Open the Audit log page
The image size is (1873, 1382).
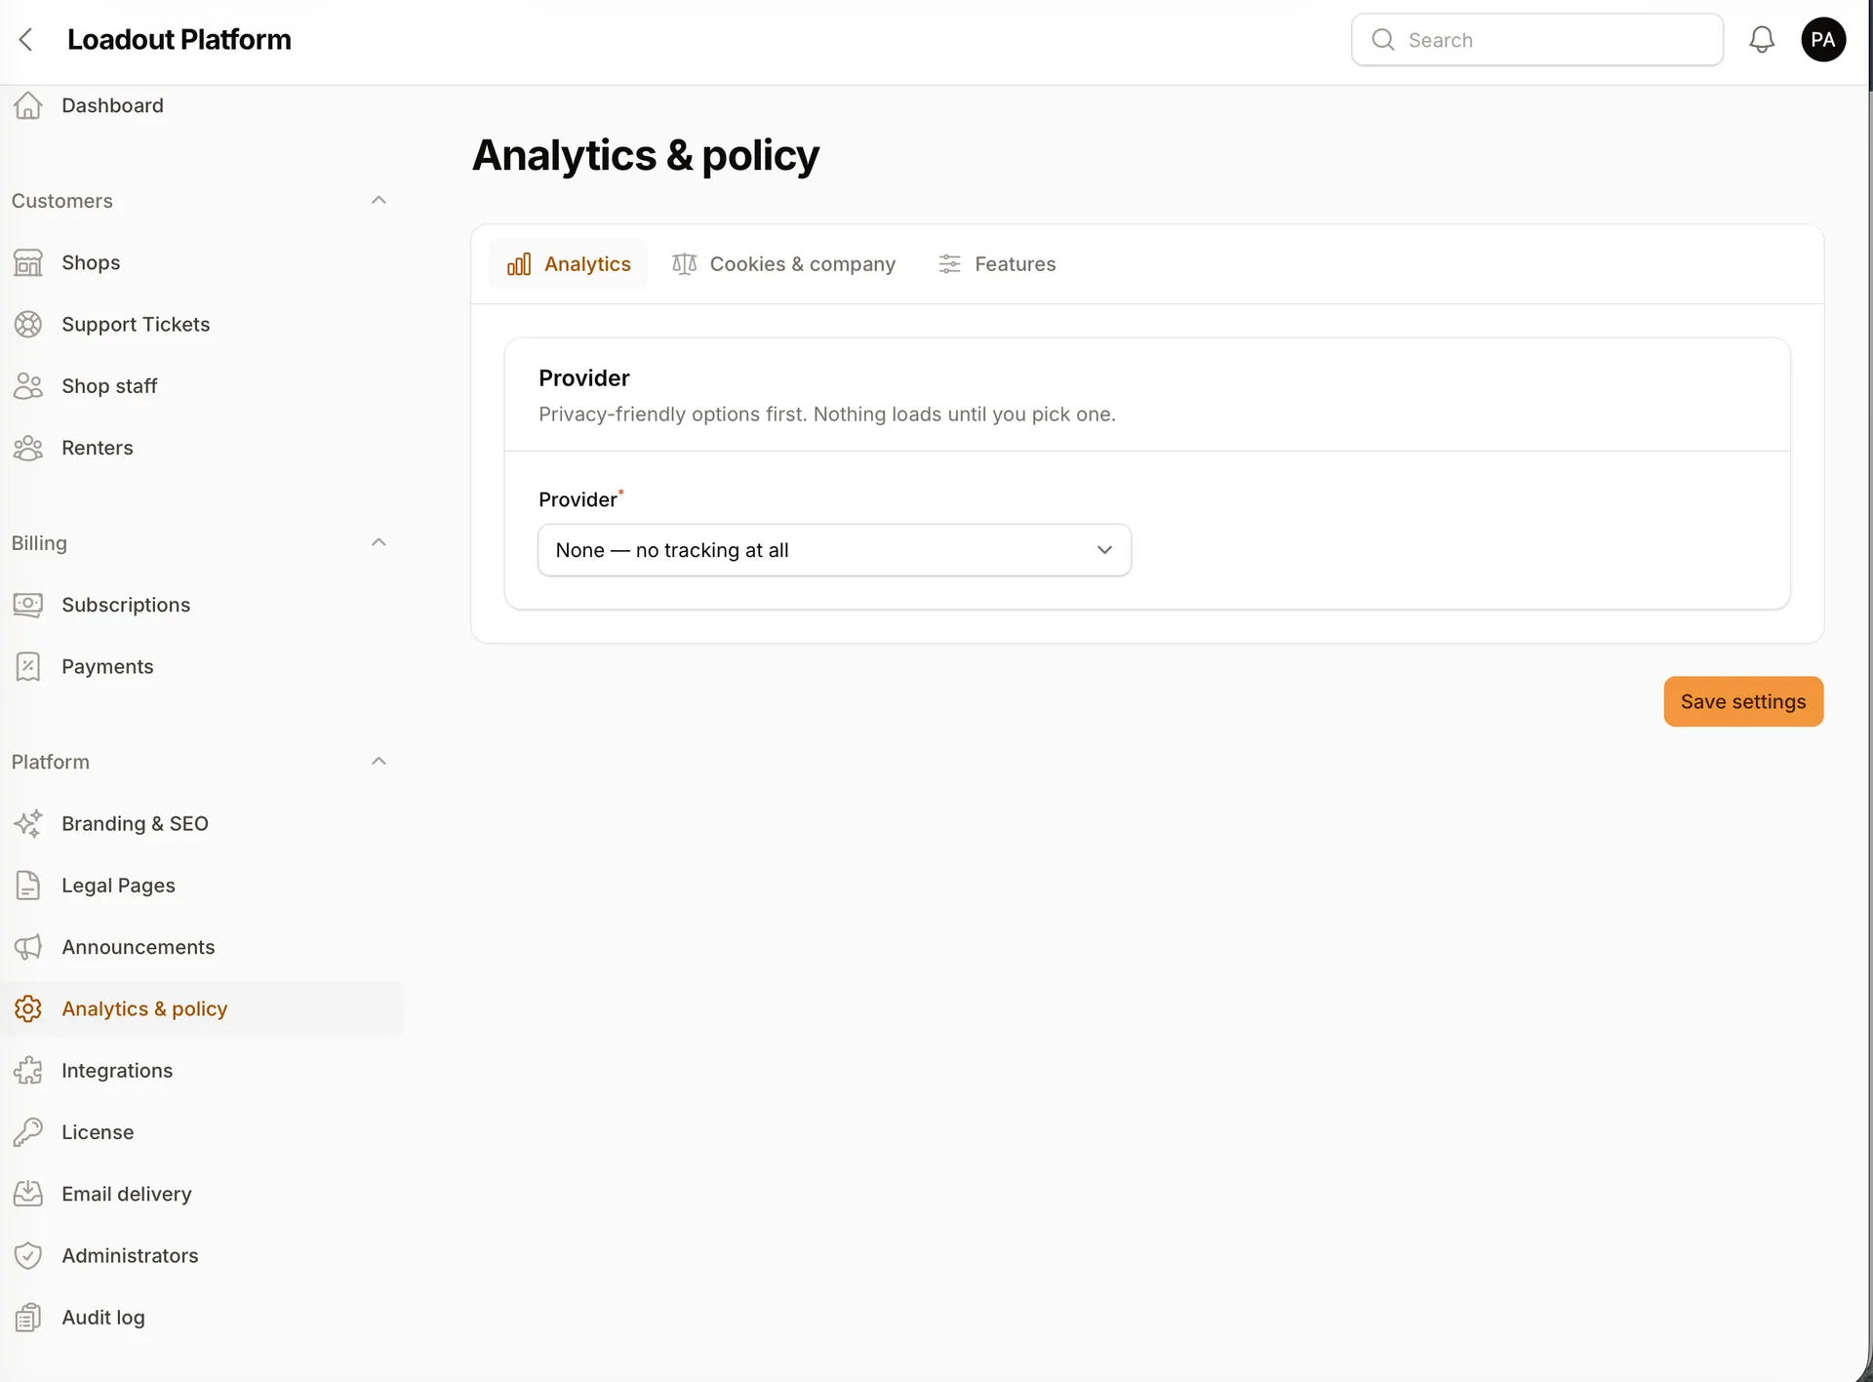202,1318
